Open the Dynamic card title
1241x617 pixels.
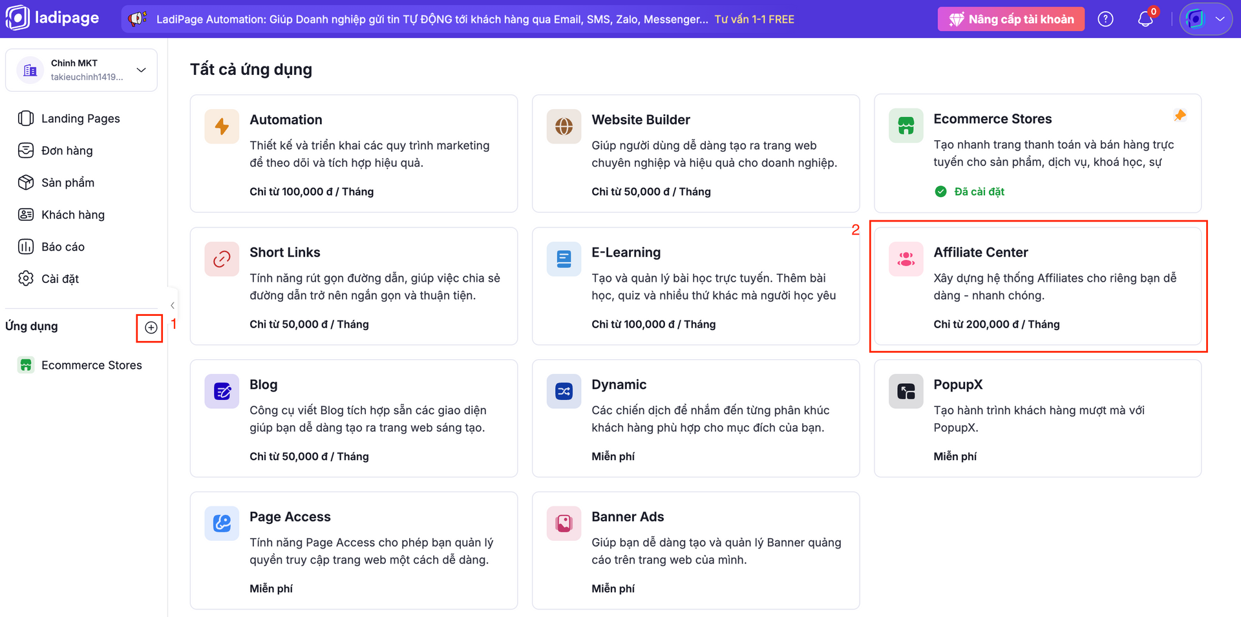[619, 384]
